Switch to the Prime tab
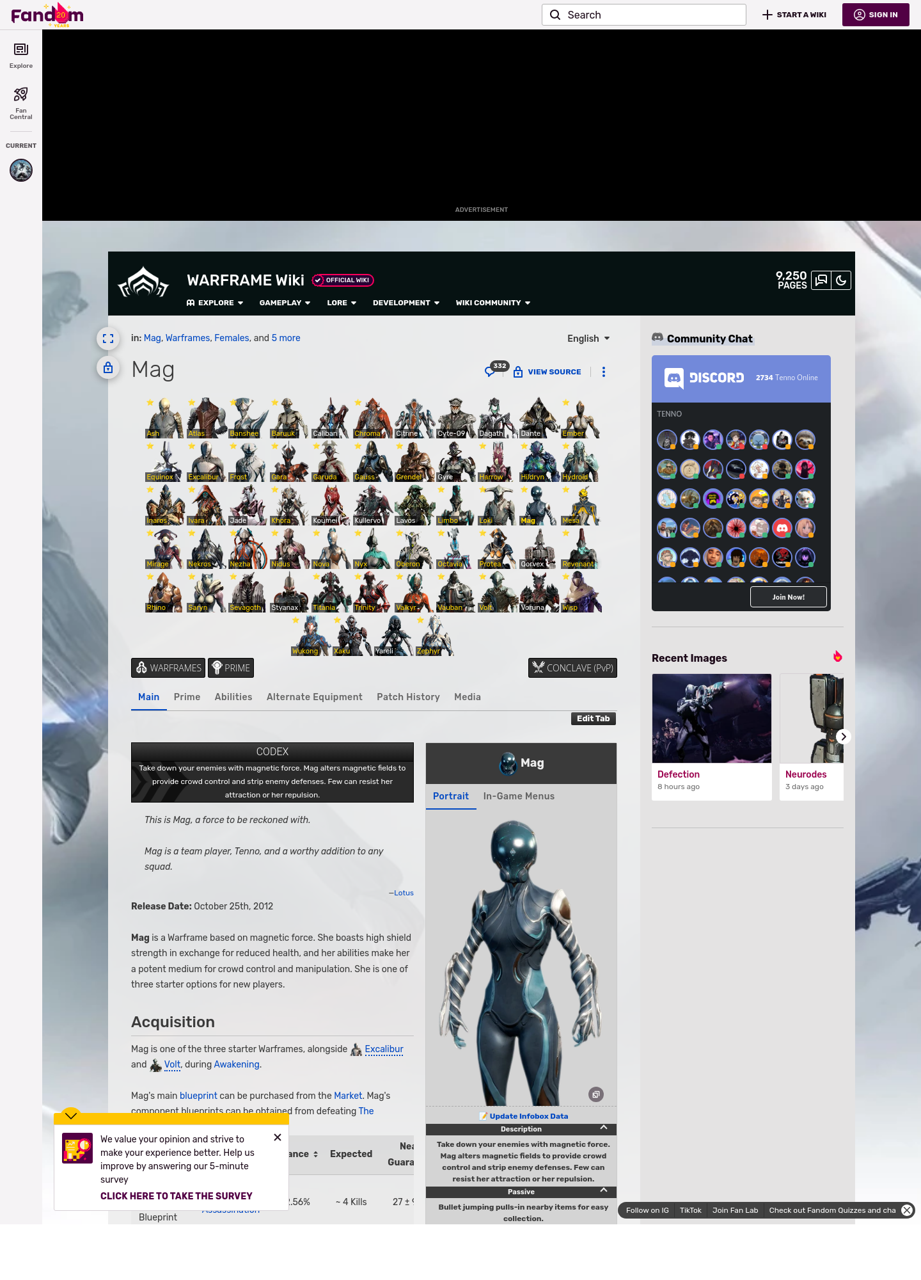 tap(187, 697)
